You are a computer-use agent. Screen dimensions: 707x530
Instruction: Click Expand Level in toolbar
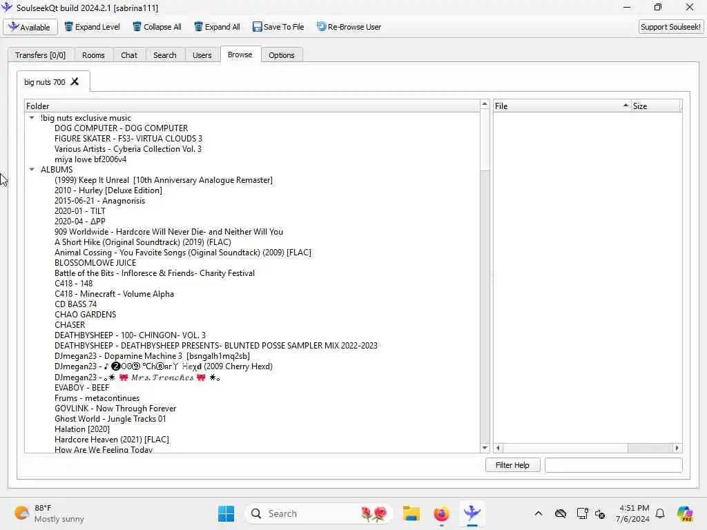[92, 27]
